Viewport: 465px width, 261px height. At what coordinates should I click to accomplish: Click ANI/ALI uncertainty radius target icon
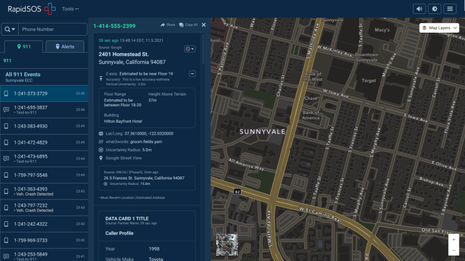coord(105,184)
